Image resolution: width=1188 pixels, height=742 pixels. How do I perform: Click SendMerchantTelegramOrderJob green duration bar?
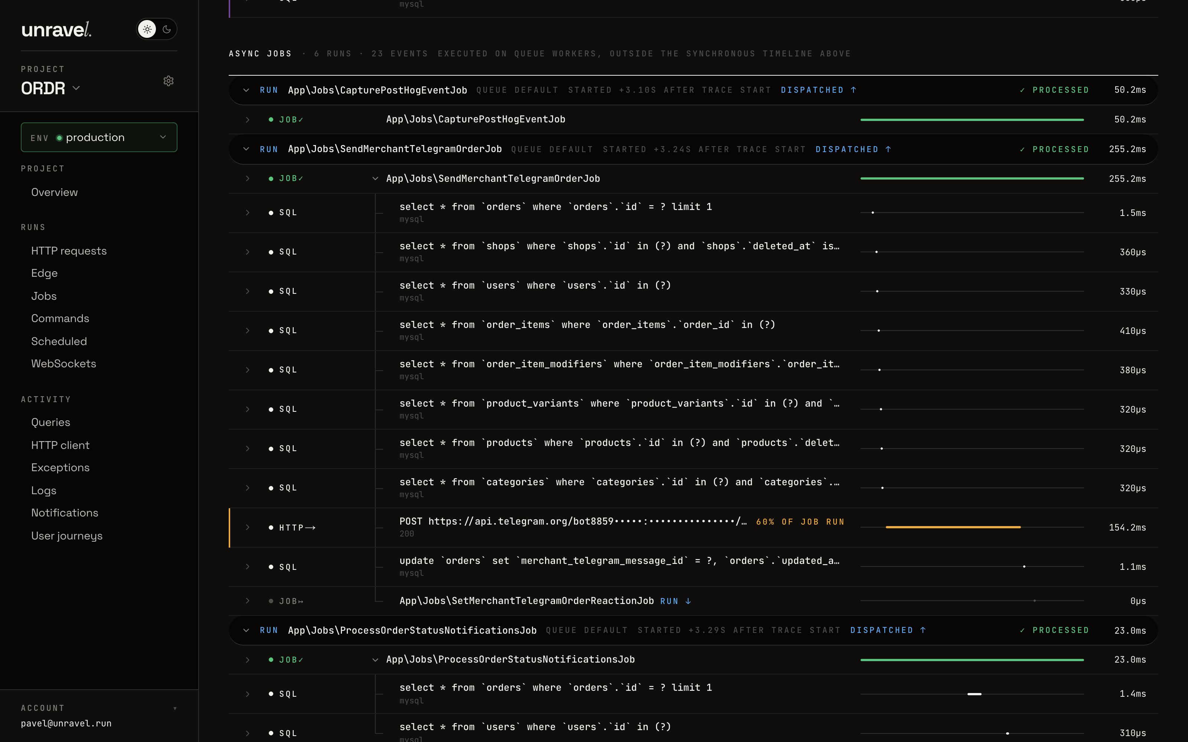pos(972,178)
